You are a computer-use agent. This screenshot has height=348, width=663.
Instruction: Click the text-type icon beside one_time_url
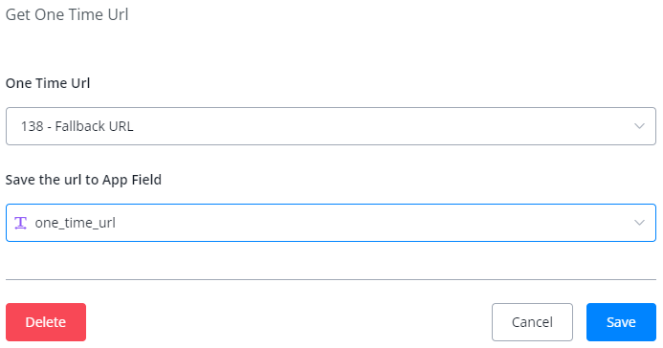(20, 223)
